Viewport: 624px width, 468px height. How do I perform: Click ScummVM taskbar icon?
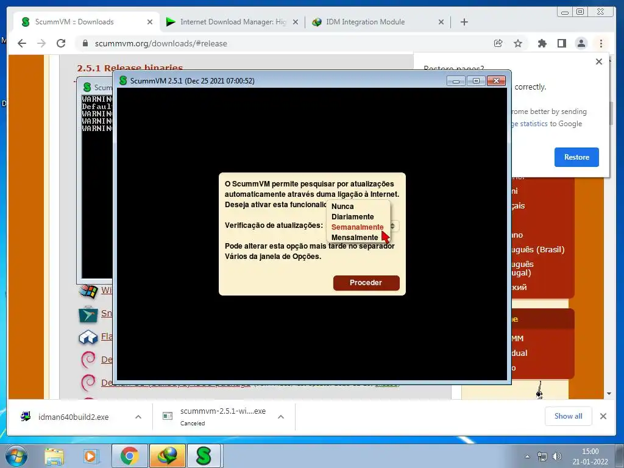pos(204,456)
